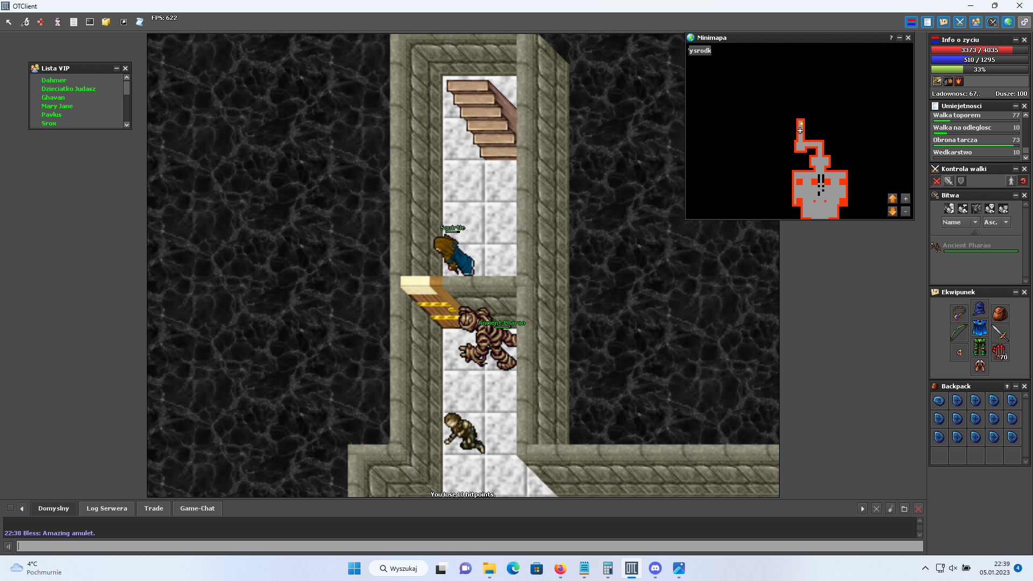Click the blue armor equipment slot

pos(979,328)
